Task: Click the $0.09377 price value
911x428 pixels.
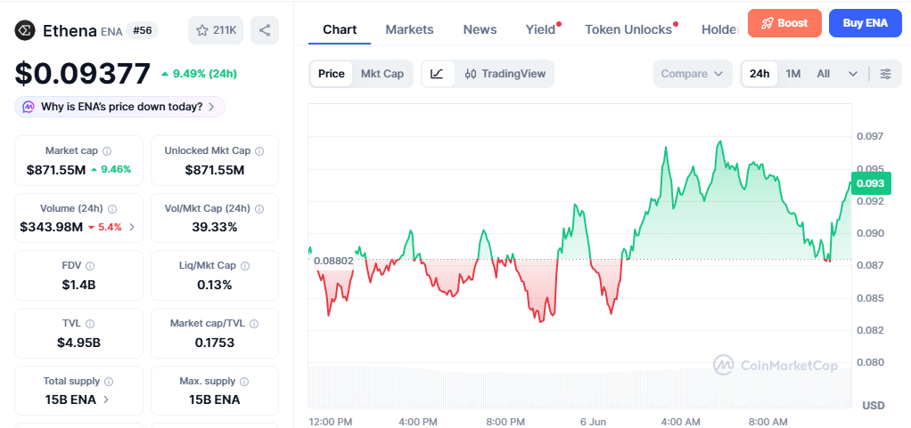Action: (83, 74)
